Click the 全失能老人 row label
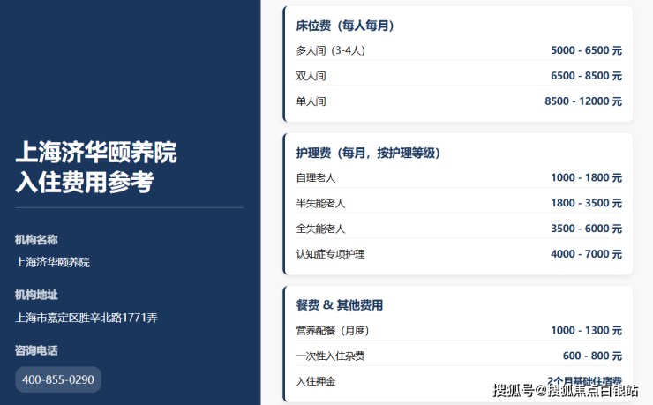This screenshot has width=653, height=405. tap(320, 229)
